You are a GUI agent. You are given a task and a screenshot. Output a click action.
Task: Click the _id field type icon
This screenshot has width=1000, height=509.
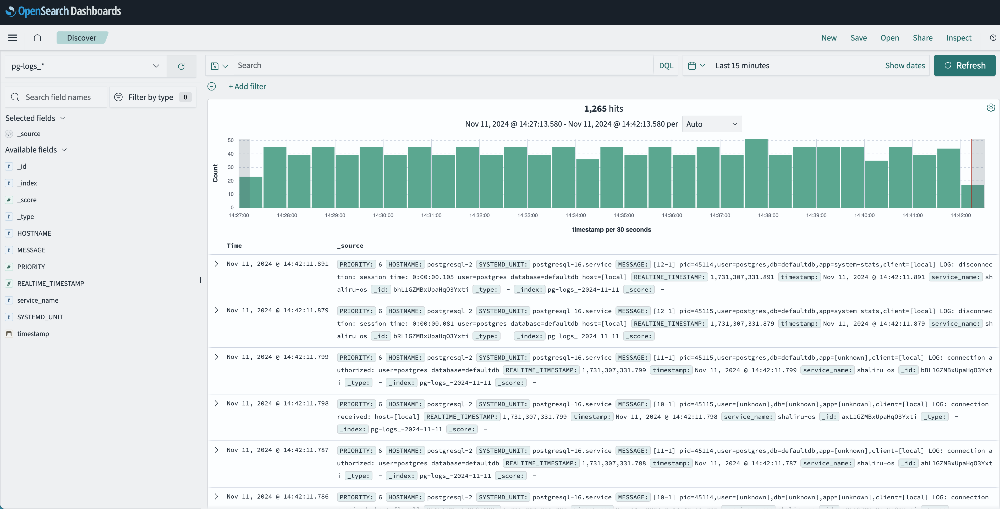click(9, 166)
